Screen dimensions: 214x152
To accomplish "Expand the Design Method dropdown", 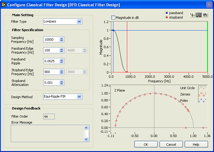I will (79, 97).
